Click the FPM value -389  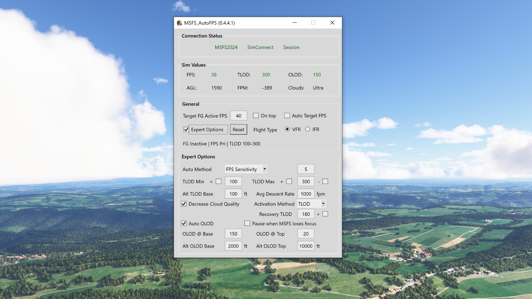point(267,88)
